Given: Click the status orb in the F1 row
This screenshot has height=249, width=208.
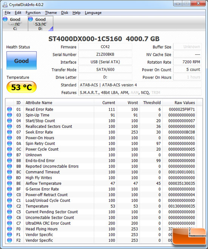Looking at the screenshot, I should [x=9, y=235].
